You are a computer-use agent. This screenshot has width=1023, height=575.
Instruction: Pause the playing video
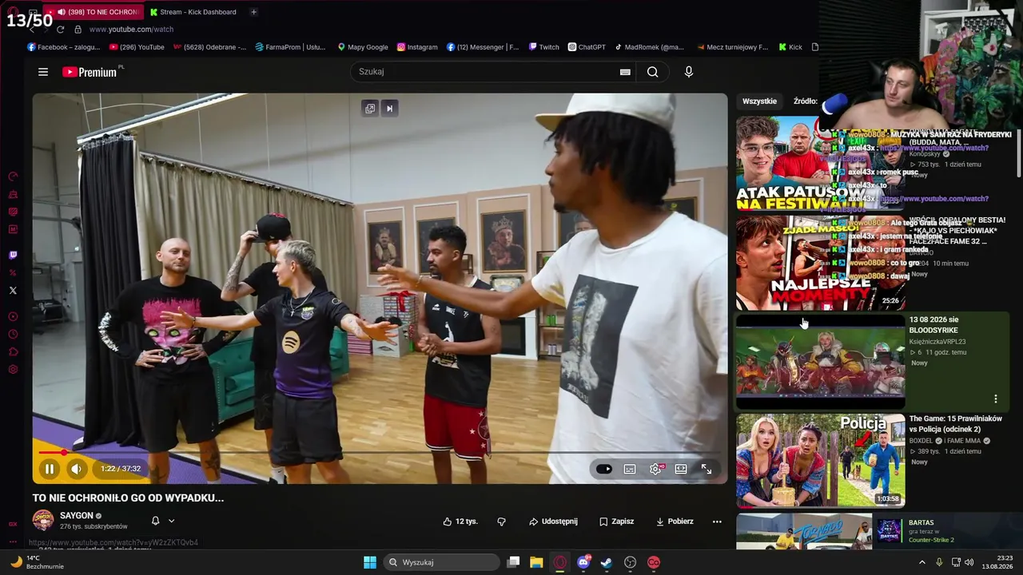pyautogui.click(x=49, y=469)
